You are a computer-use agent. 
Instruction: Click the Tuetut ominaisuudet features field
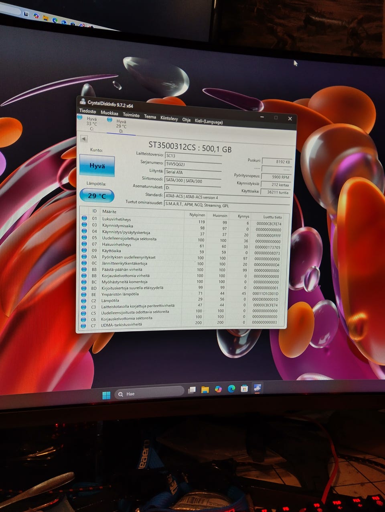tap(227, 205)
